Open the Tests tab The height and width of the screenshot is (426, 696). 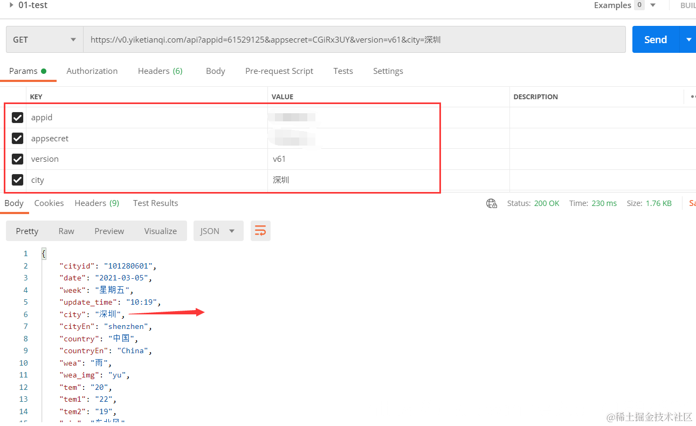pos(343,71)
